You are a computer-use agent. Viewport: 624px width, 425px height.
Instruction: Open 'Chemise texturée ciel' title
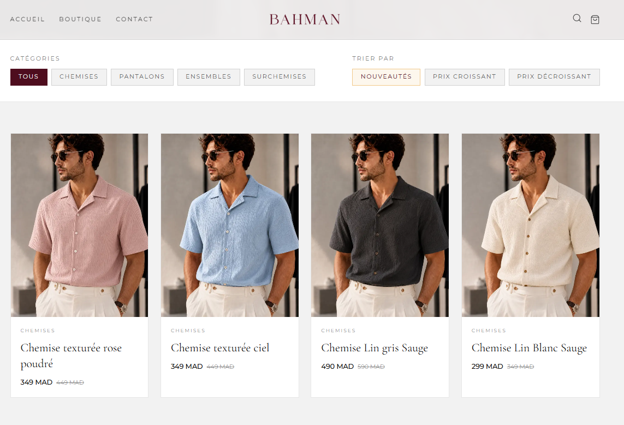click(220, 348)
